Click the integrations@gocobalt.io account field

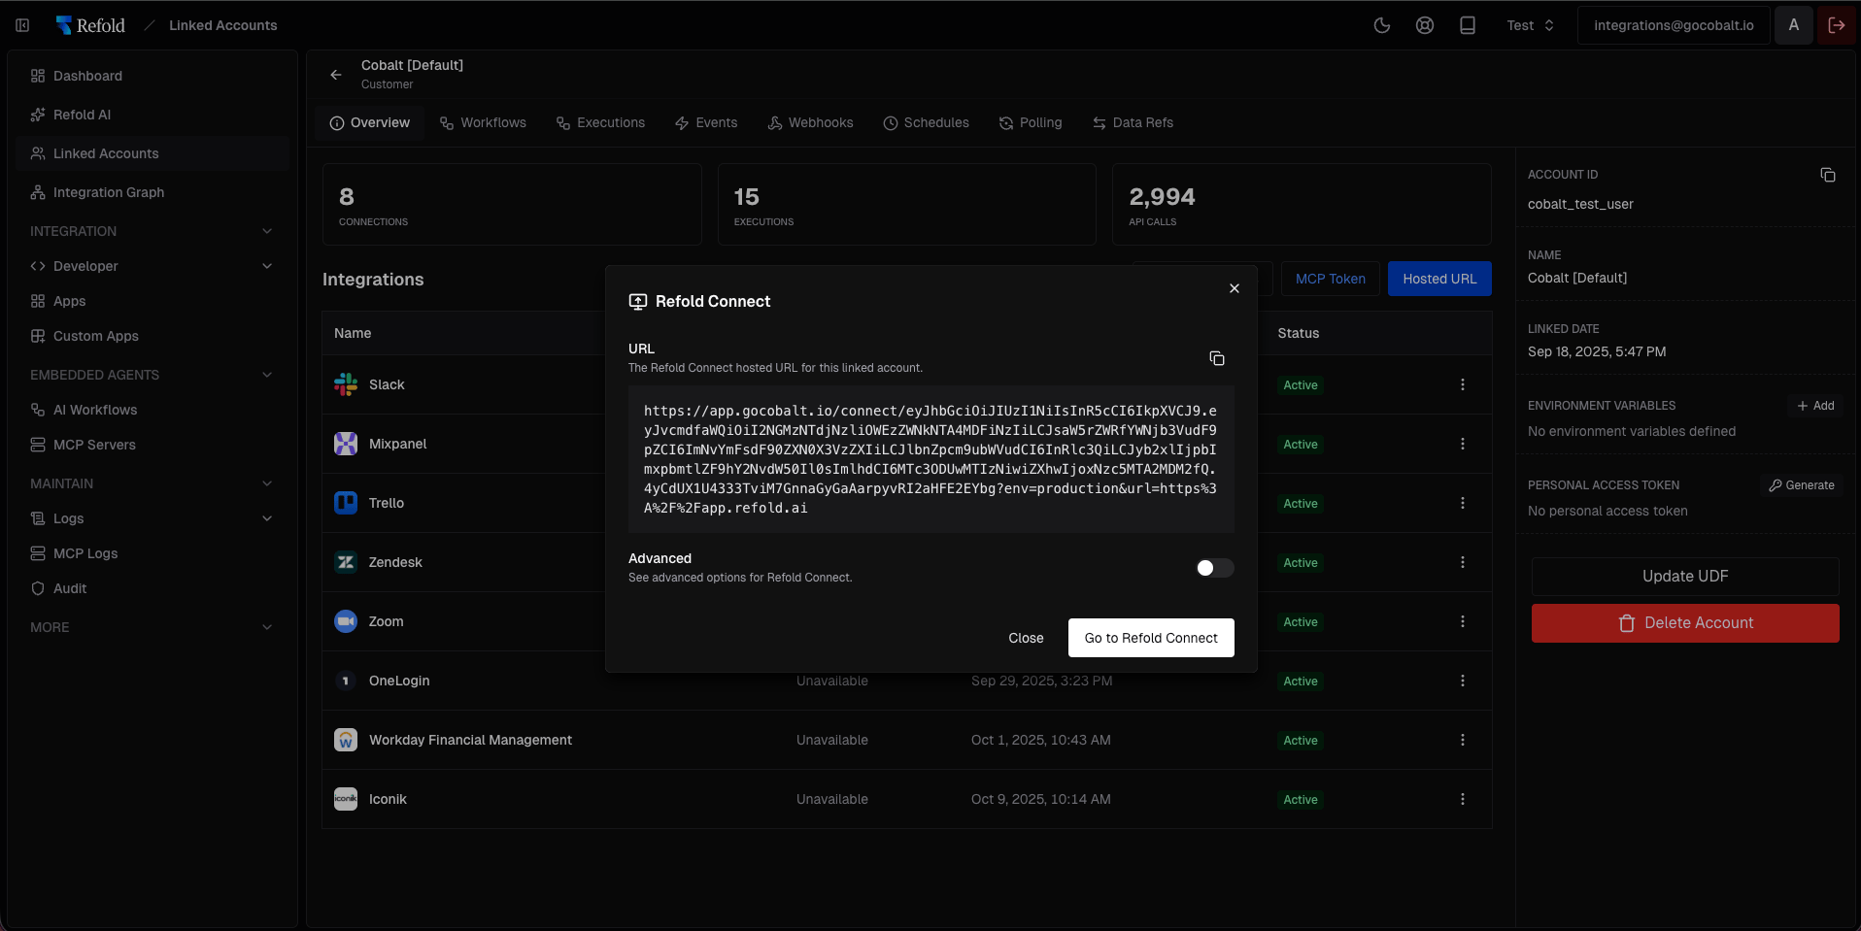[1674, 25]
